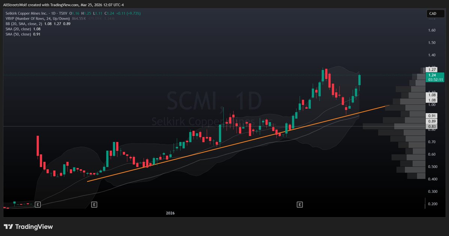
Task: Click the TradingView logo icon
Action: coord(8,227)
